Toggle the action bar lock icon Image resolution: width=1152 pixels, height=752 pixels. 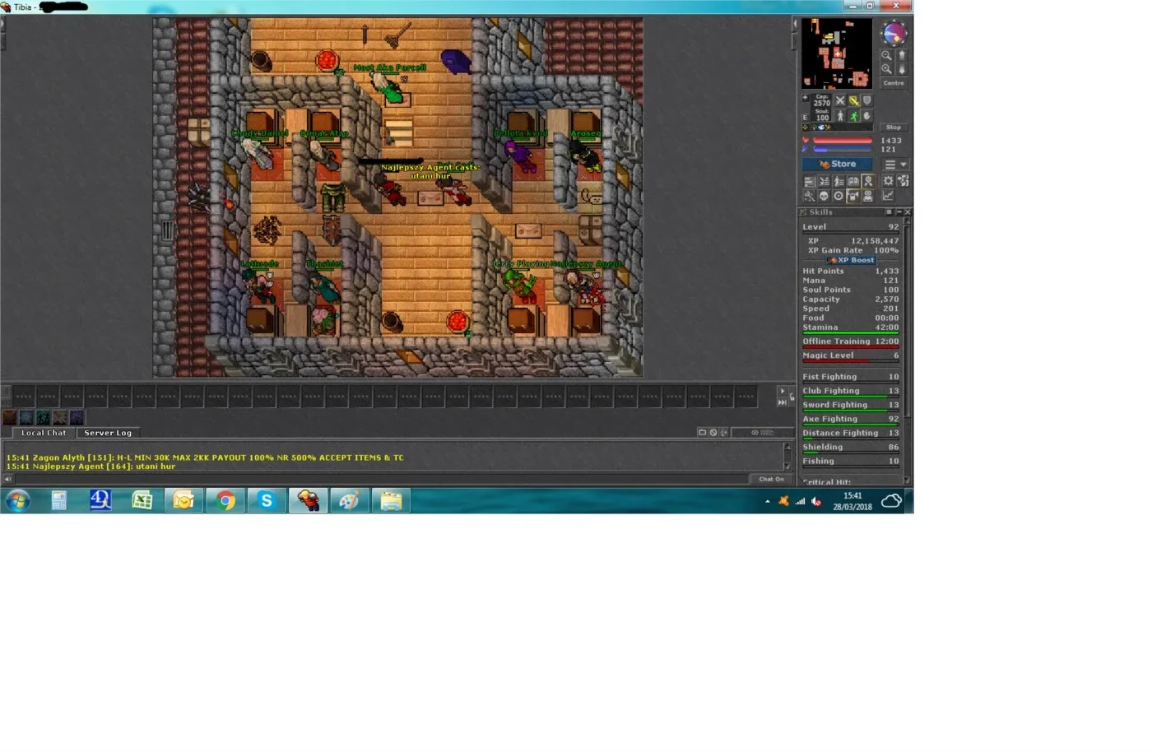tap(792, 397)
